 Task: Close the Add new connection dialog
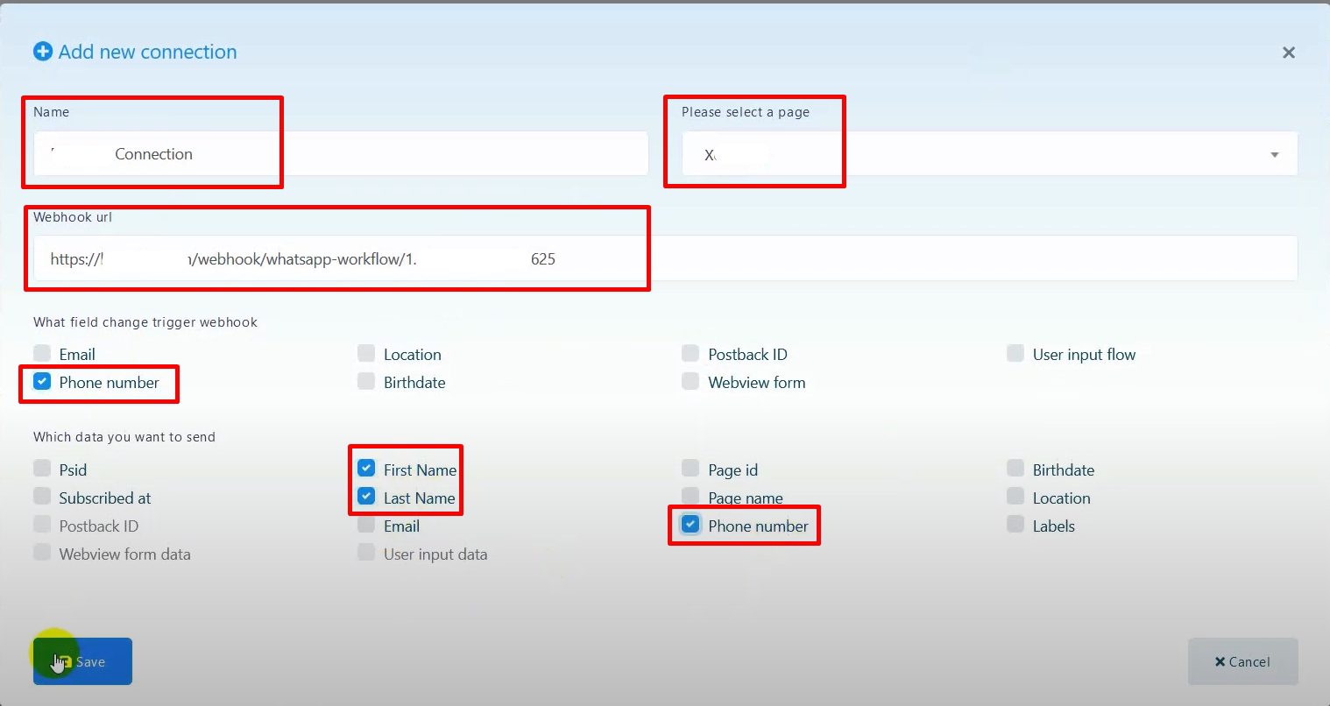(1288, 53)
